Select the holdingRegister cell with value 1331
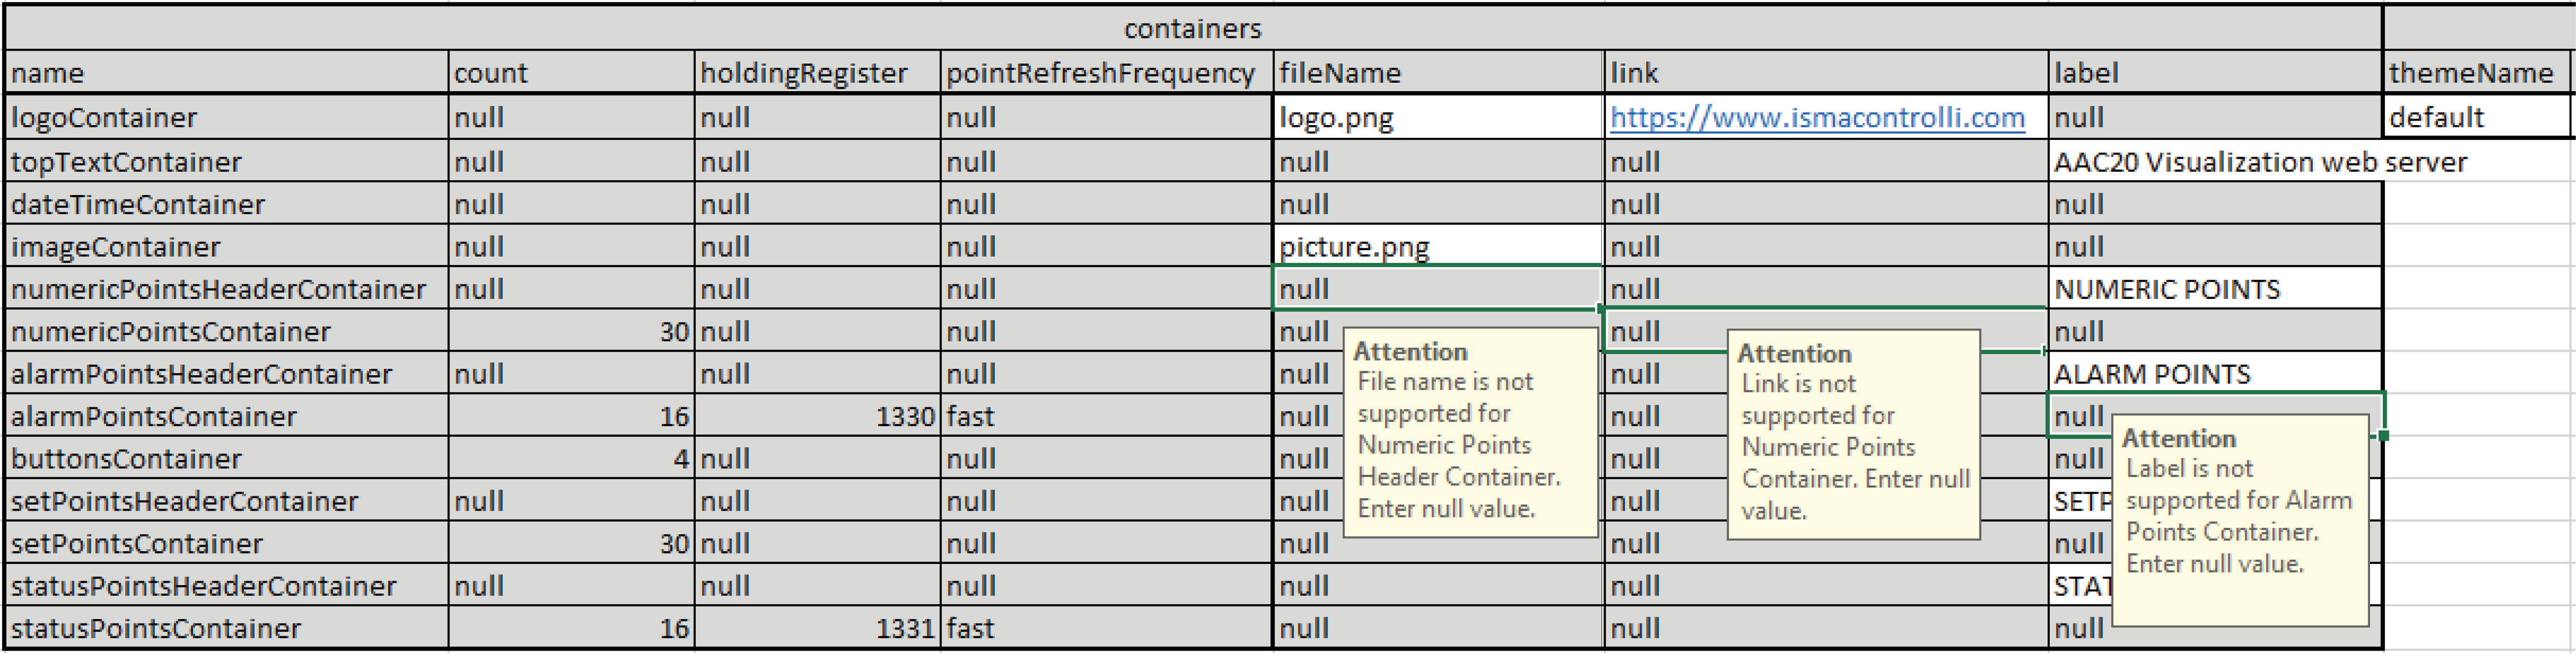2576x656 pixels. (816, 628)
